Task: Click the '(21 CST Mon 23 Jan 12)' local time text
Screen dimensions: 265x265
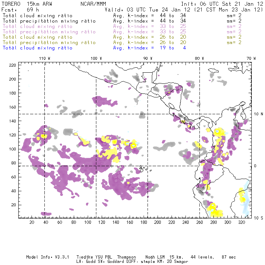Action: [228, 10]
